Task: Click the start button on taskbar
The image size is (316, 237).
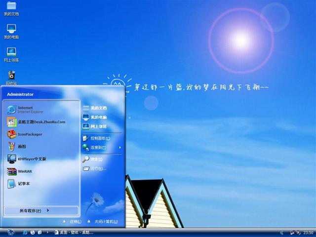Action: pos(10,233)
